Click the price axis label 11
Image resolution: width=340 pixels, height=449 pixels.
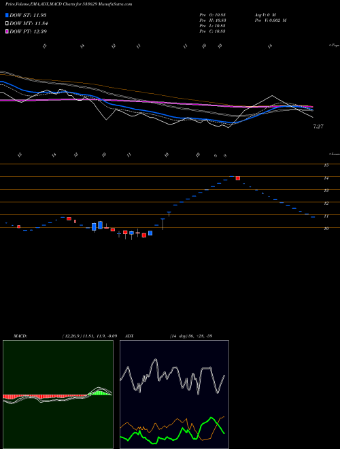coord(326,216)
